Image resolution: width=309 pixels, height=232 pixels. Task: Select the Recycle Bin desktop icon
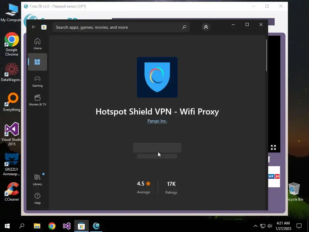click(x=295, y=192)
